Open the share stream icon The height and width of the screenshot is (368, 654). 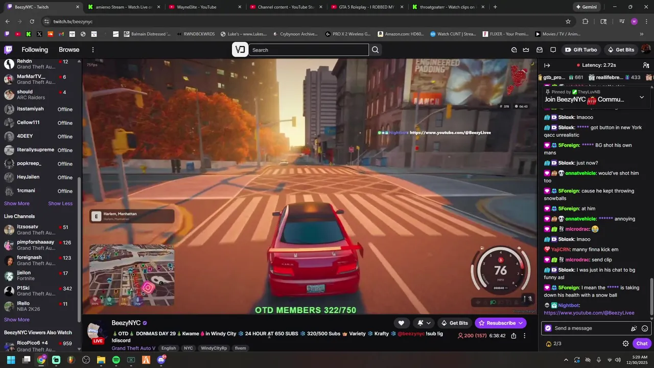click(x=513, y=336)
